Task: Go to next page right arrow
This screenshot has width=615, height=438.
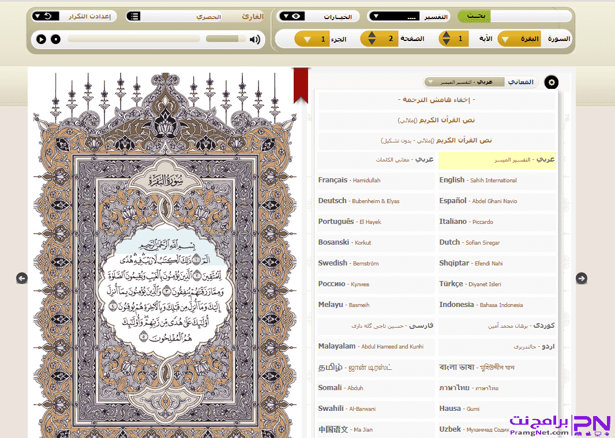Action: (582, 278)
